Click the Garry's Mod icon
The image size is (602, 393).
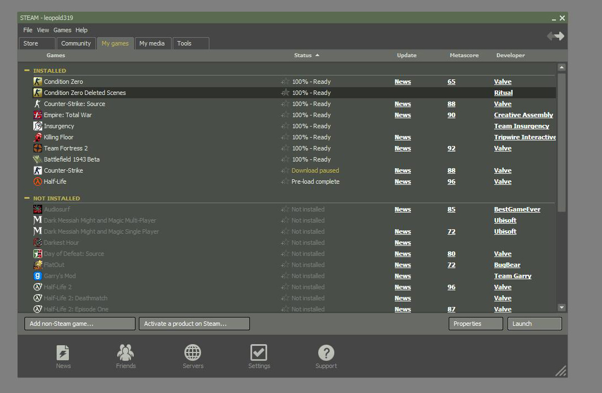[x=38, y=276]
